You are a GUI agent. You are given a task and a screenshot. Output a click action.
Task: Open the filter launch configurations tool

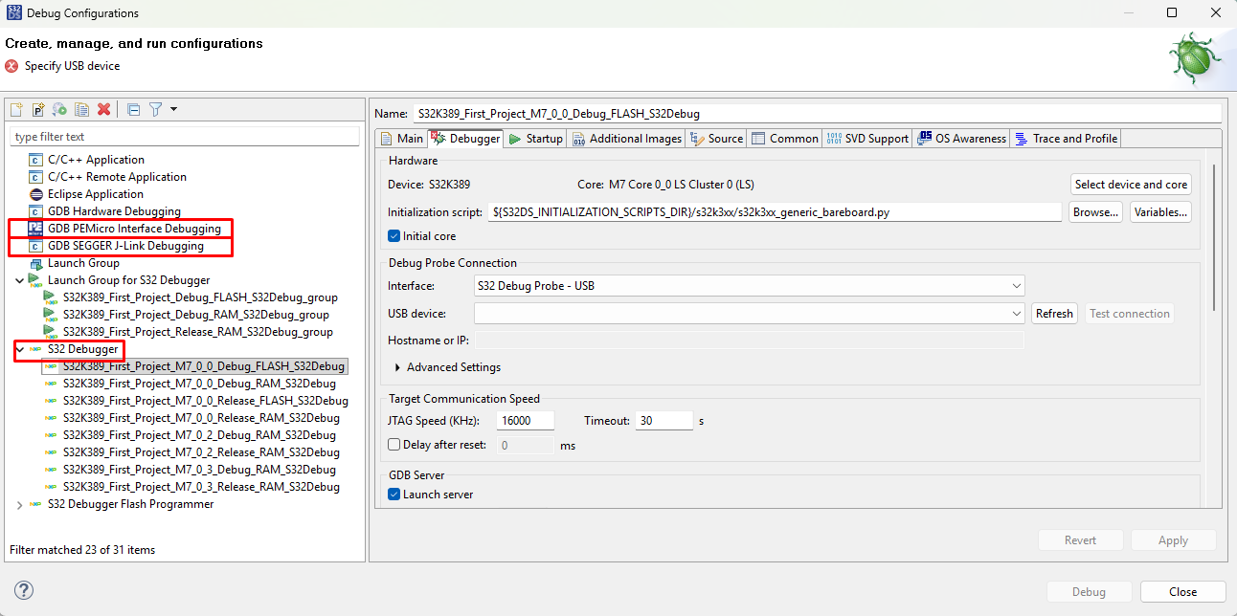154,109
